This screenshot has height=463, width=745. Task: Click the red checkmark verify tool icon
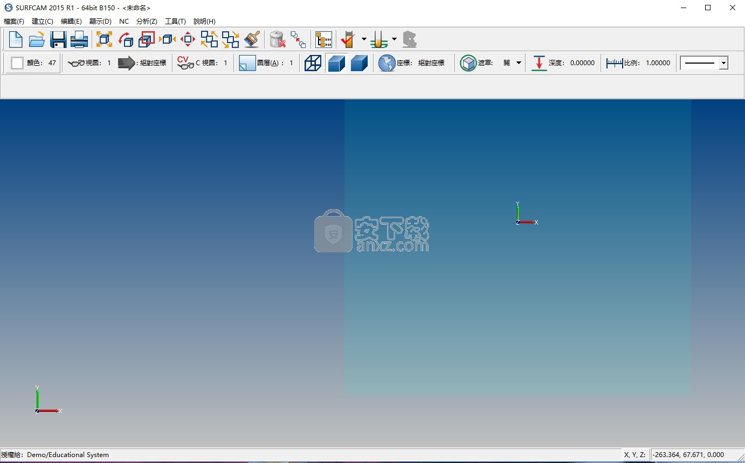[348, 39]
